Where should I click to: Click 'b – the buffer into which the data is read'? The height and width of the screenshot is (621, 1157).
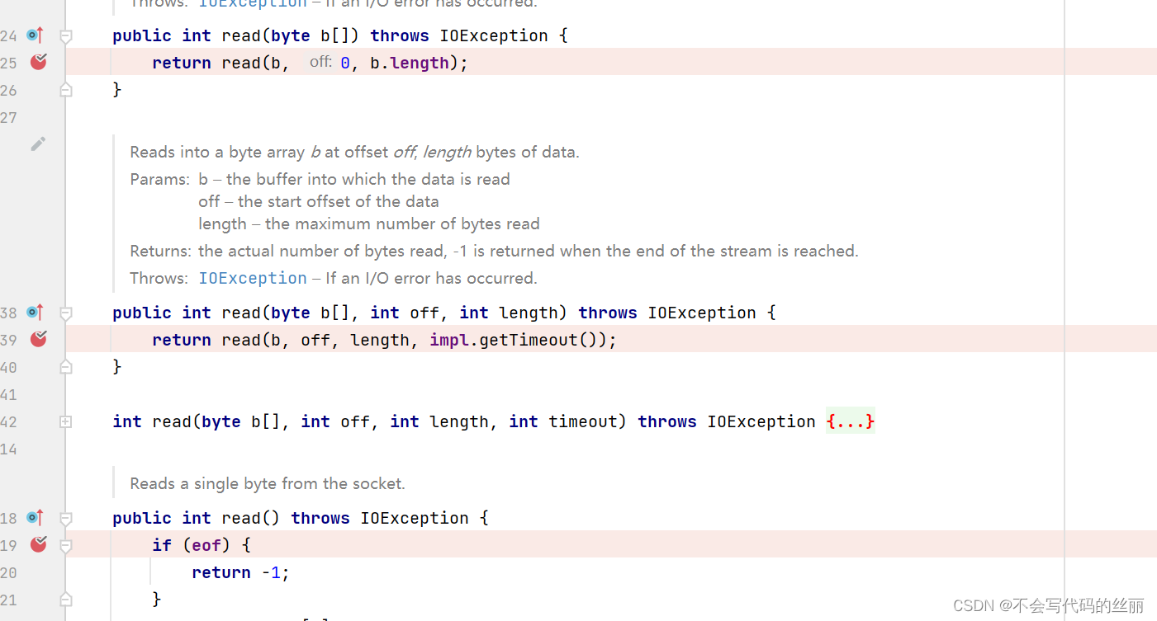point(354,179)
